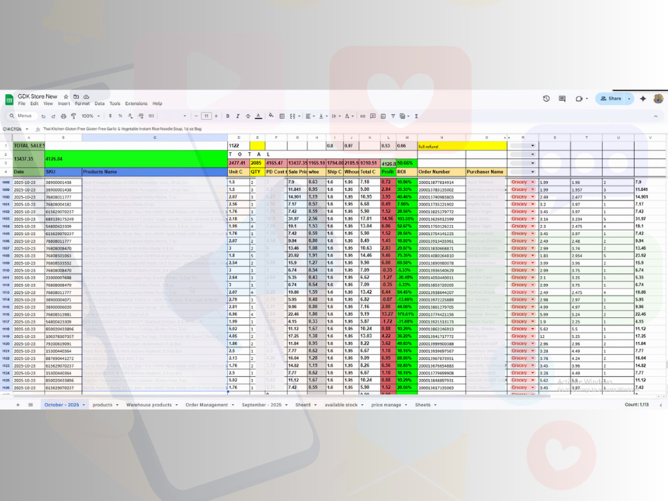The height and width of the screenshot is (501, 668).
Task: Open the text color picker
Action: coord(258,116)
